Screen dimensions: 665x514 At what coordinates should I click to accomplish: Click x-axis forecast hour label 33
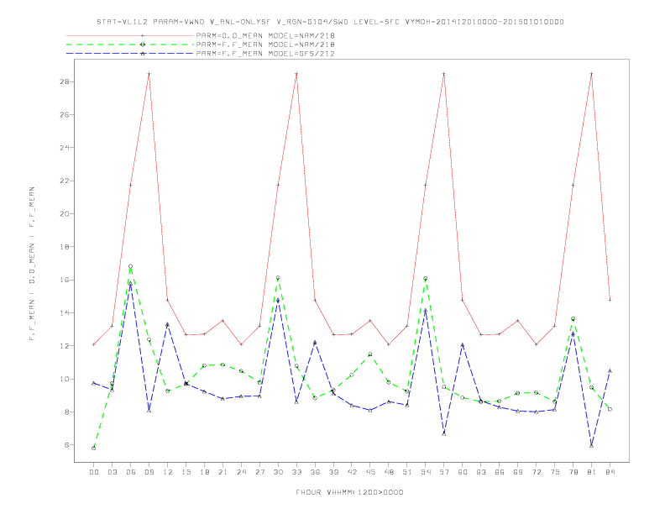(x=296, y=472)
